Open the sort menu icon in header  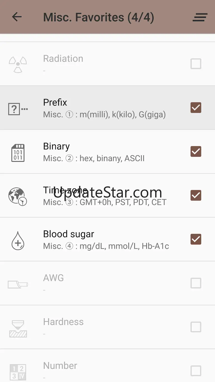pyautogui.click(x=200, y=17)
